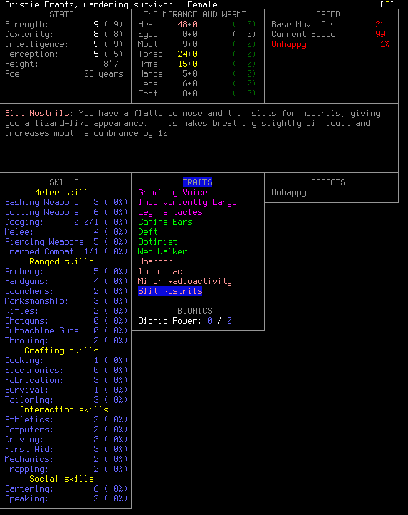
Task: Select the Tailoring skill
Action: pyautogui.click(x=66, y=400)
